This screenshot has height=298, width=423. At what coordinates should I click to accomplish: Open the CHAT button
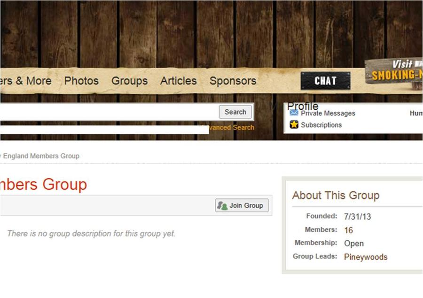325,81
